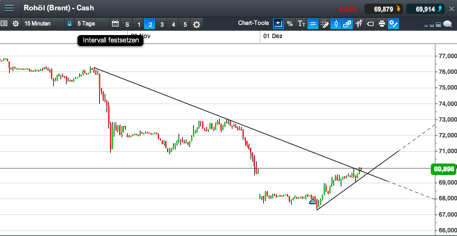The height and width of the screenshot is (236, 457).
Task: Toggle the drawing tools settings button
Action: point(393,24)
